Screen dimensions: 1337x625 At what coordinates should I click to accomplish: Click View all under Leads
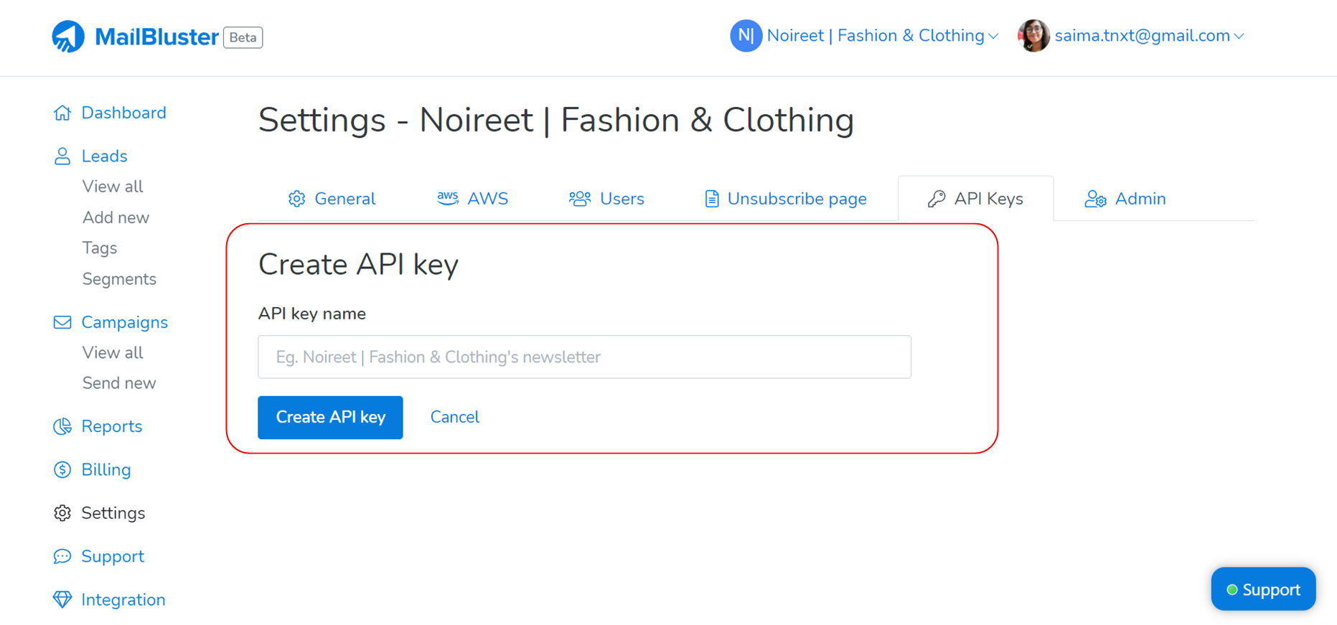[x=113, y=187]
